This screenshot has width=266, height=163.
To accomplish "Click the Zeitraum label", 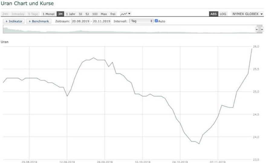I will tap(63, 21).
